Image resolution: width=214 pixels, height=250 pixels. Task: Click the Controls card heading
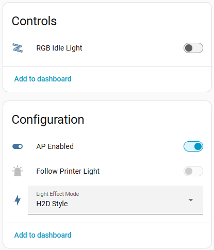click(x=34, y=21)
